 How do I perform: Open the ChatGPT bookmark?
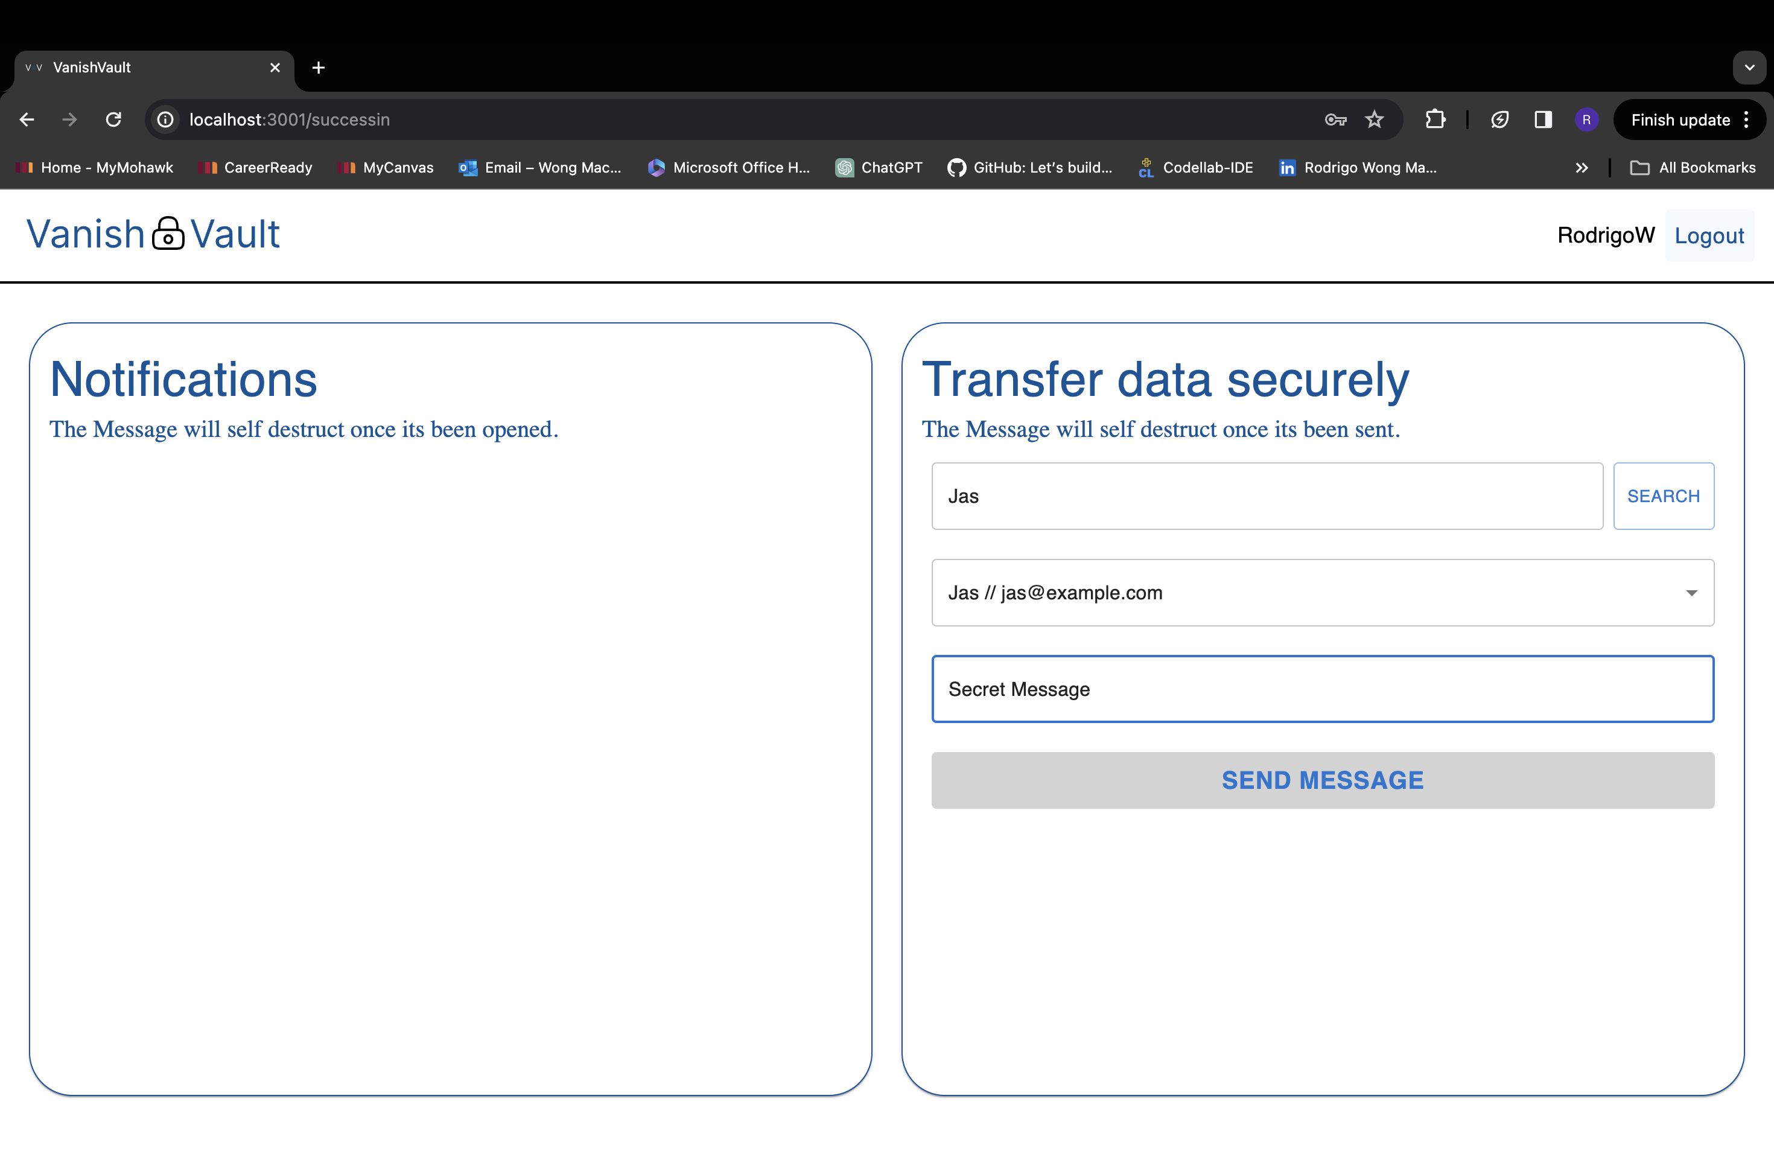(879, 168)
